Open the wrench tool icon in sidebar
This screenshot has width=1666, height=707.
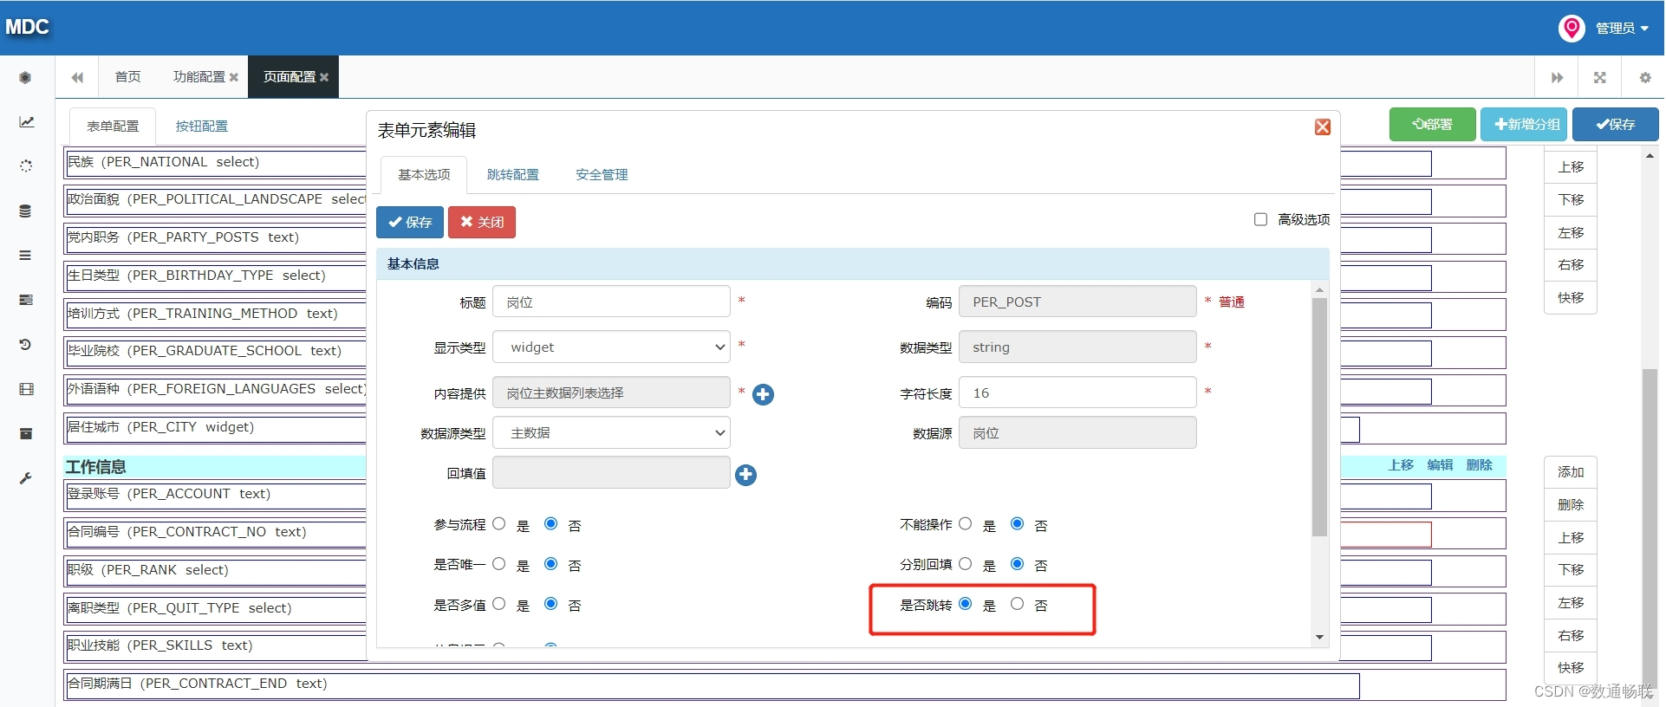click(26, 478)
